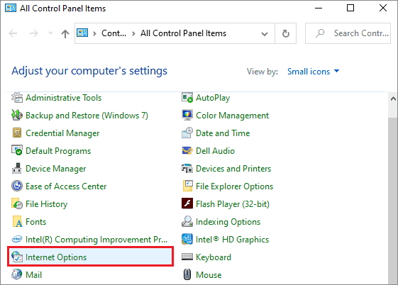Open Intel(R) Computing Improvement Pr... link
Screen dimensions: 398x285
click(96, 240)
